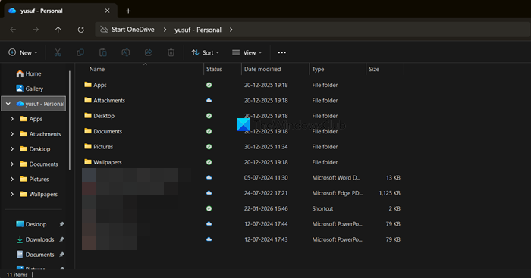Click yusuf - Personal breadcrumb
This screenshot has height=278, width=531.
198,30
